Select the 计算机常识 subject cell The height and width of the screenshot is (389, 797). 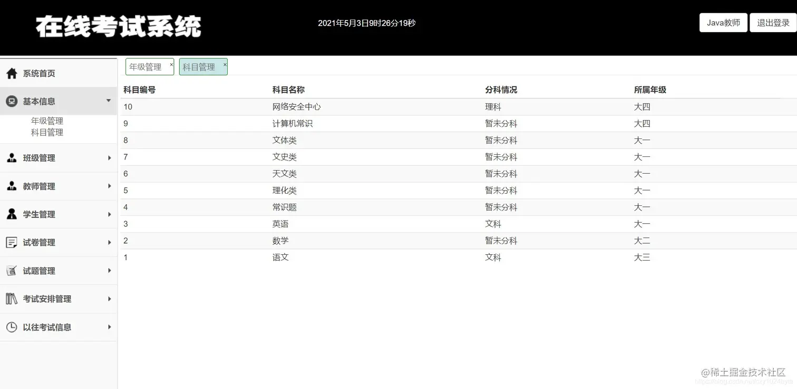(293, 124)
